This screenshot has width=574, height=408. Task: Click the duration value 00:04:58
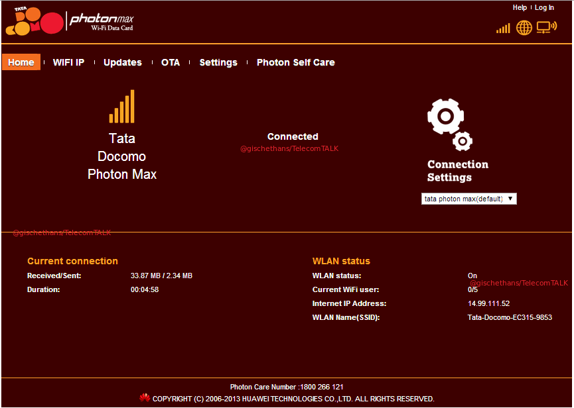tap(145, 289)
